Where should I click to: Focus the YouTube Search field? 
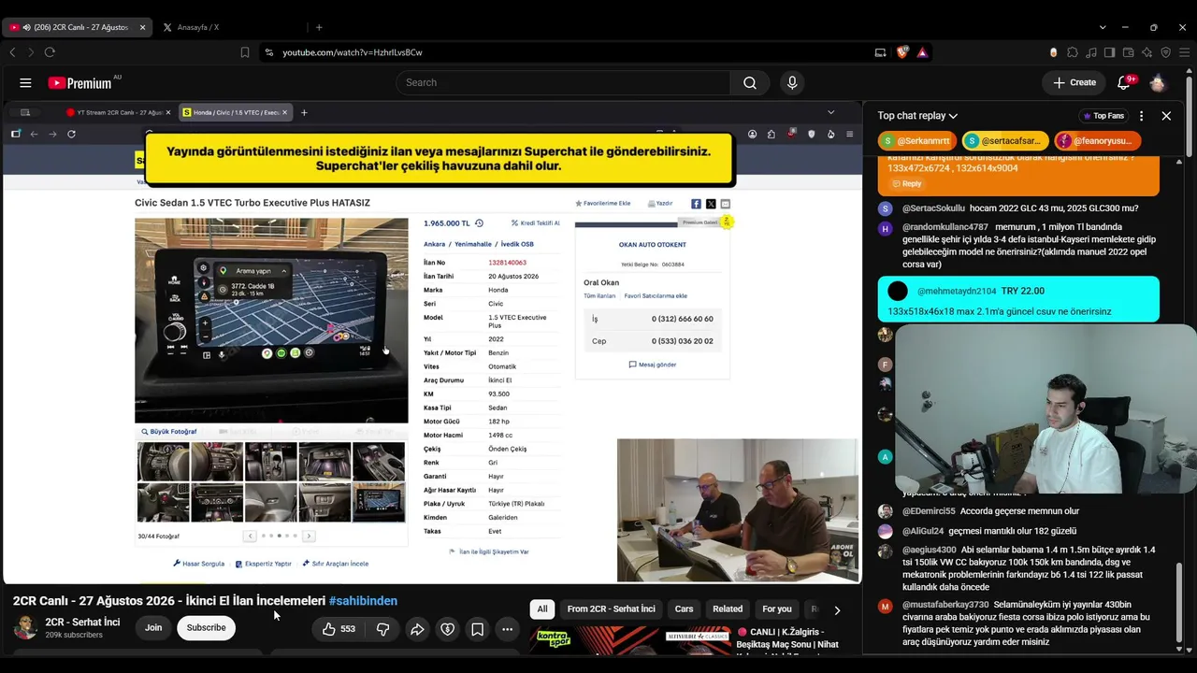point(563,82)
